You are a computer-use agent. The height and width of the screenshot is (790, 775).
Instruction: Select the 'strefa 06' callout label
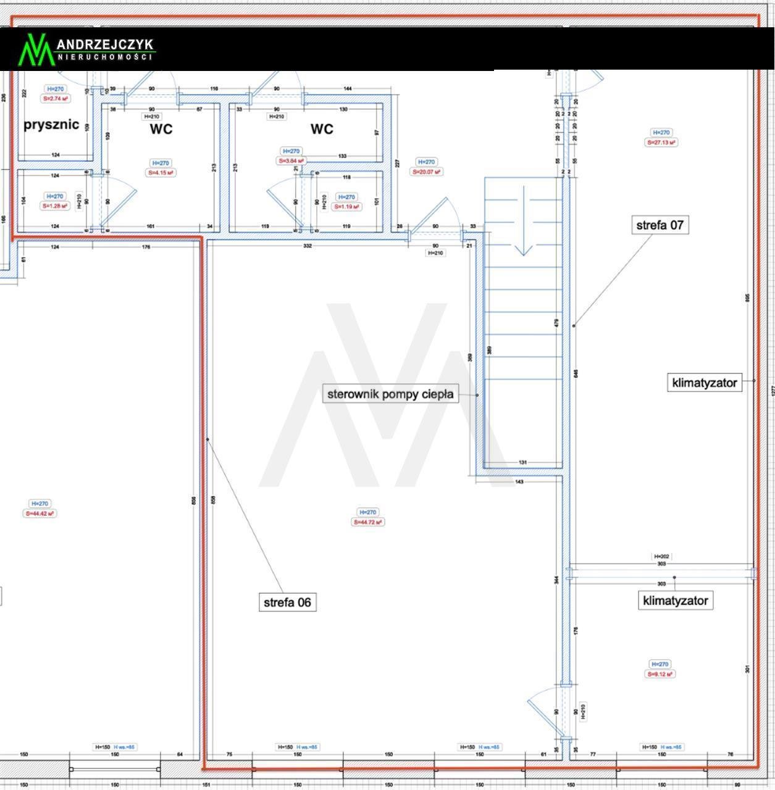287,602
